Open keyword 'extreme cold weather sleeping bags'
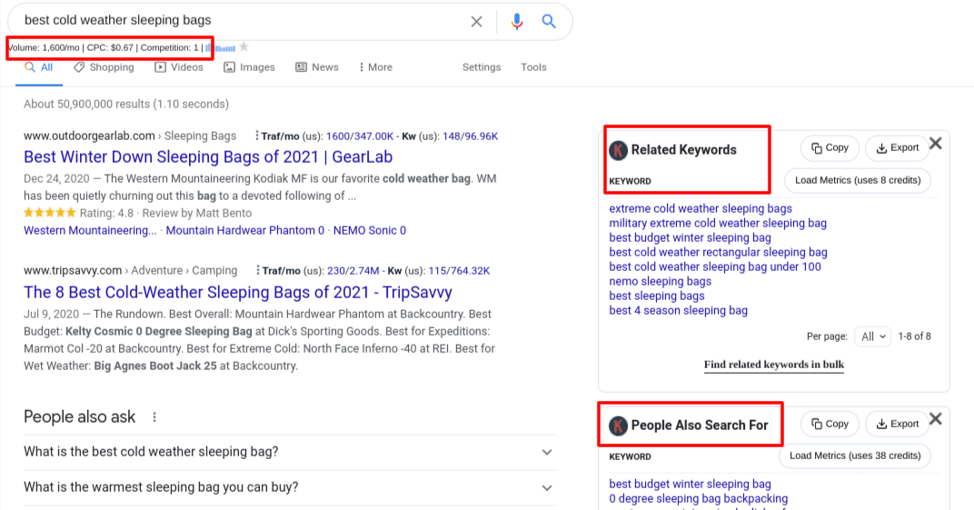974x510 pixels. tap(701, 209)
